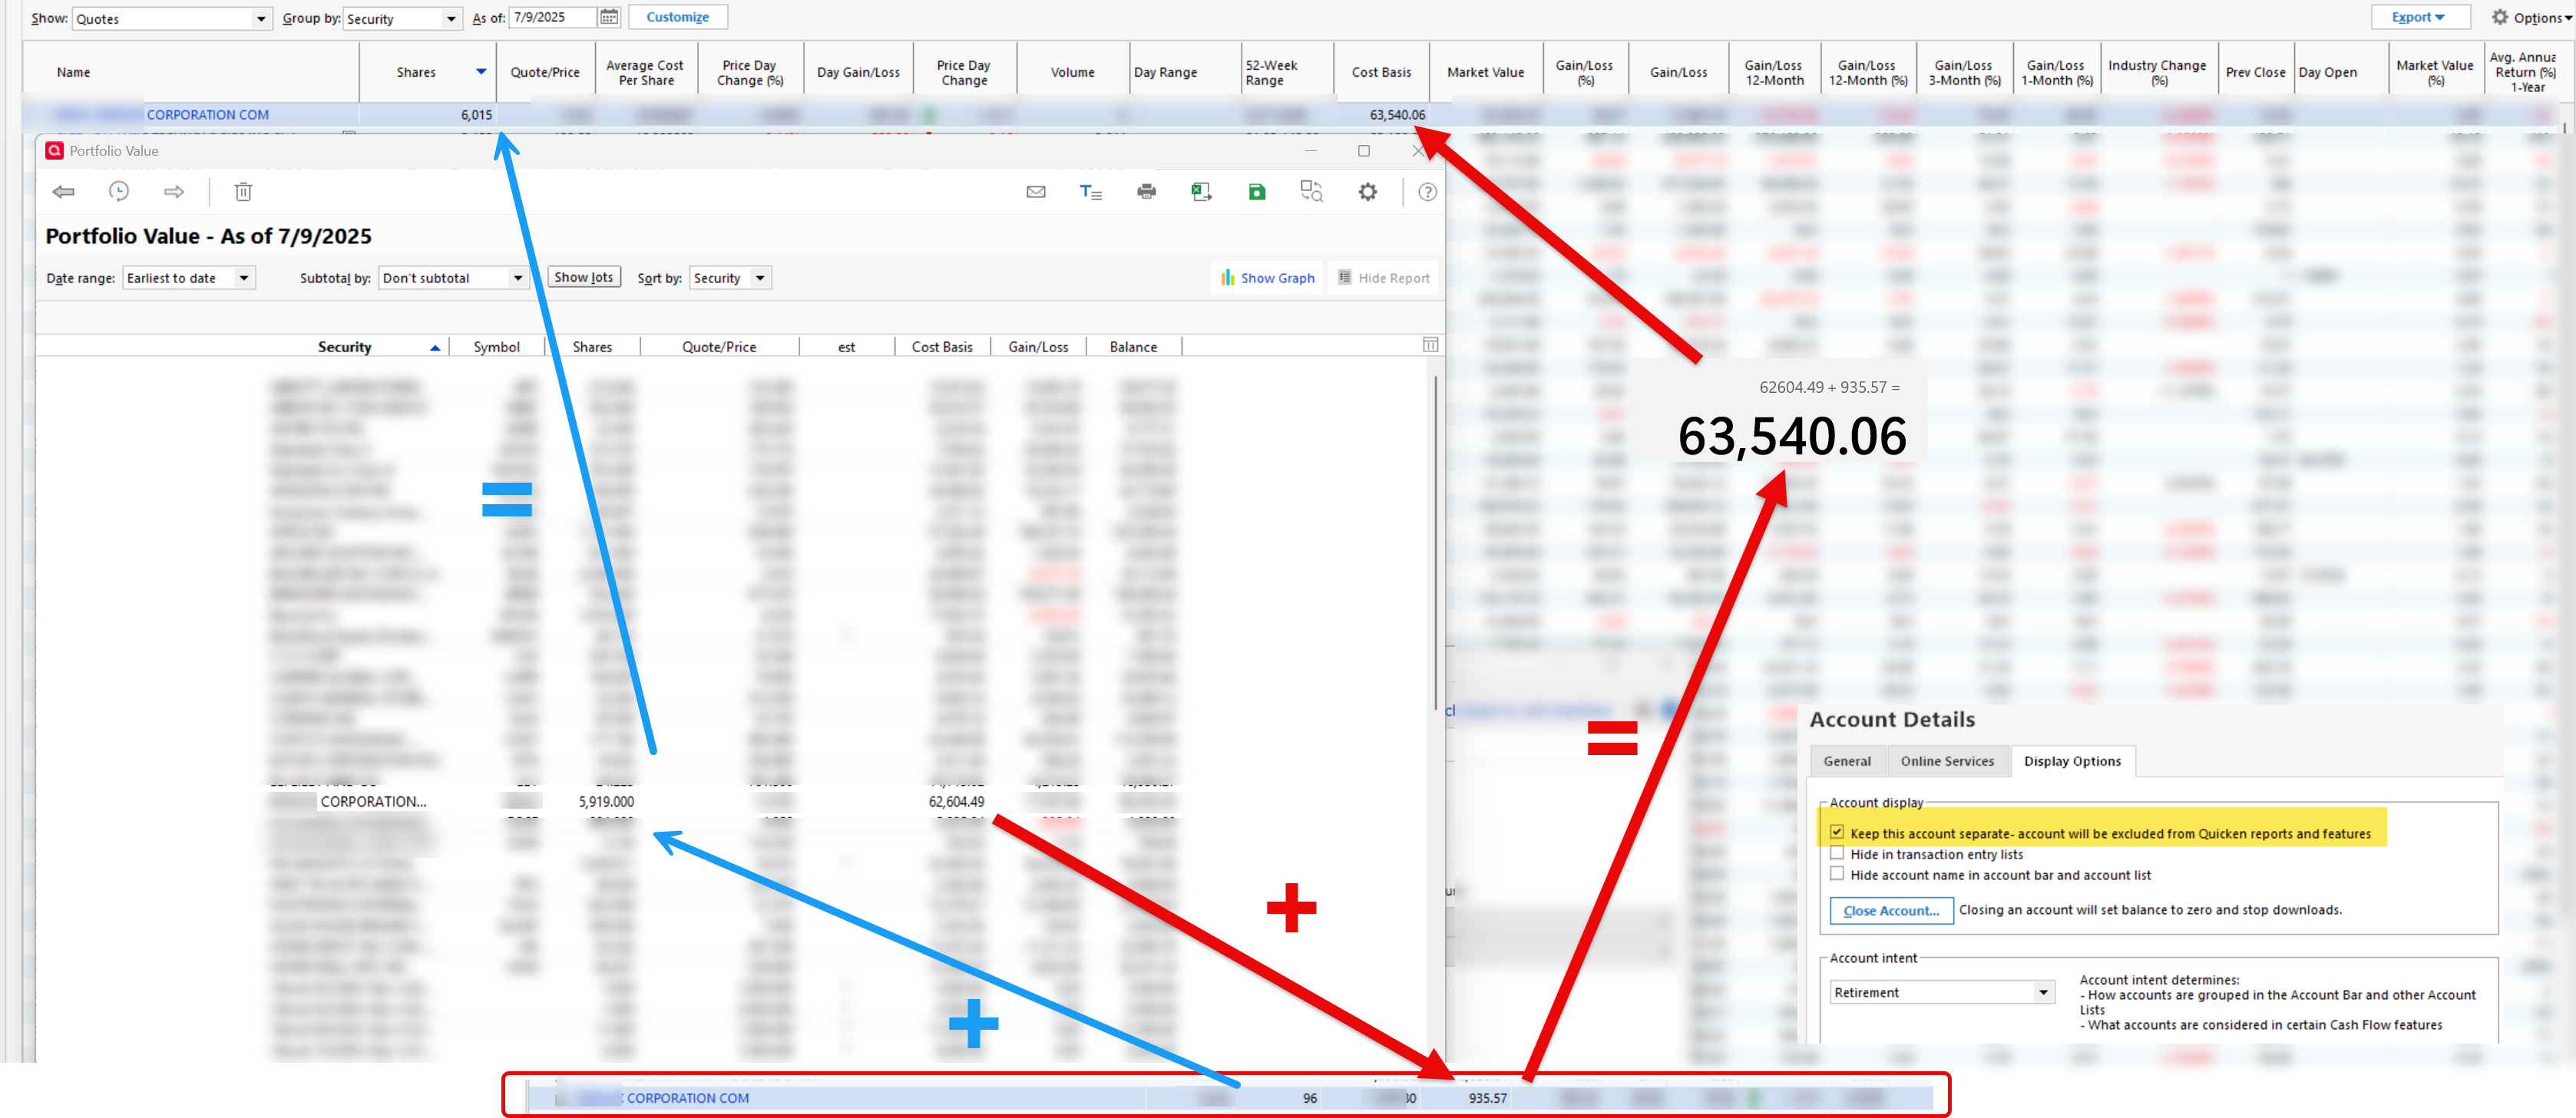Export report to Excel icon
This screenshot has height=1118, width=2576.
click(1201, 192)
